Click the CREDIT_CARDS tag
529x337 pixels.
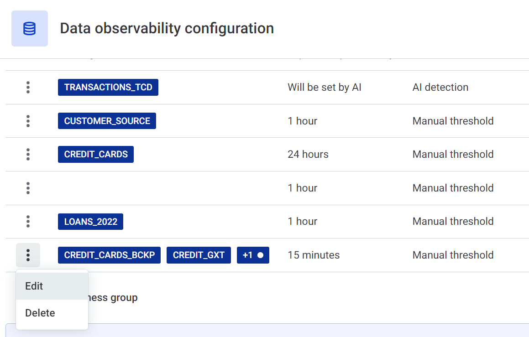96,154
